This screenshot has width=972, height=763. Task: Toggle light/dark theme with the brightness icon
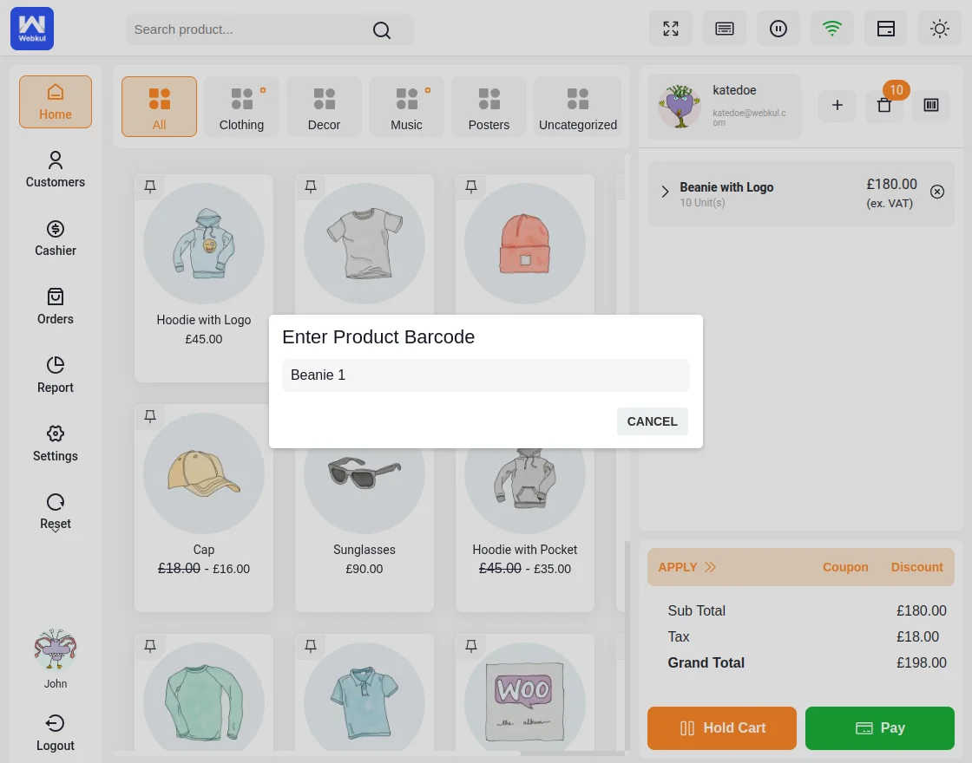point(940,29)
